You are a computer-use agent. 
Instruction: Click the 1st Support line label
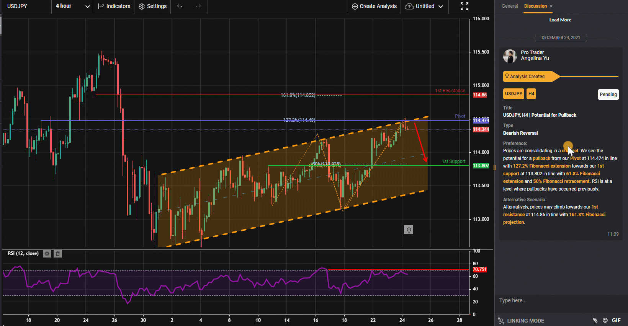click(x=454, y=161)
